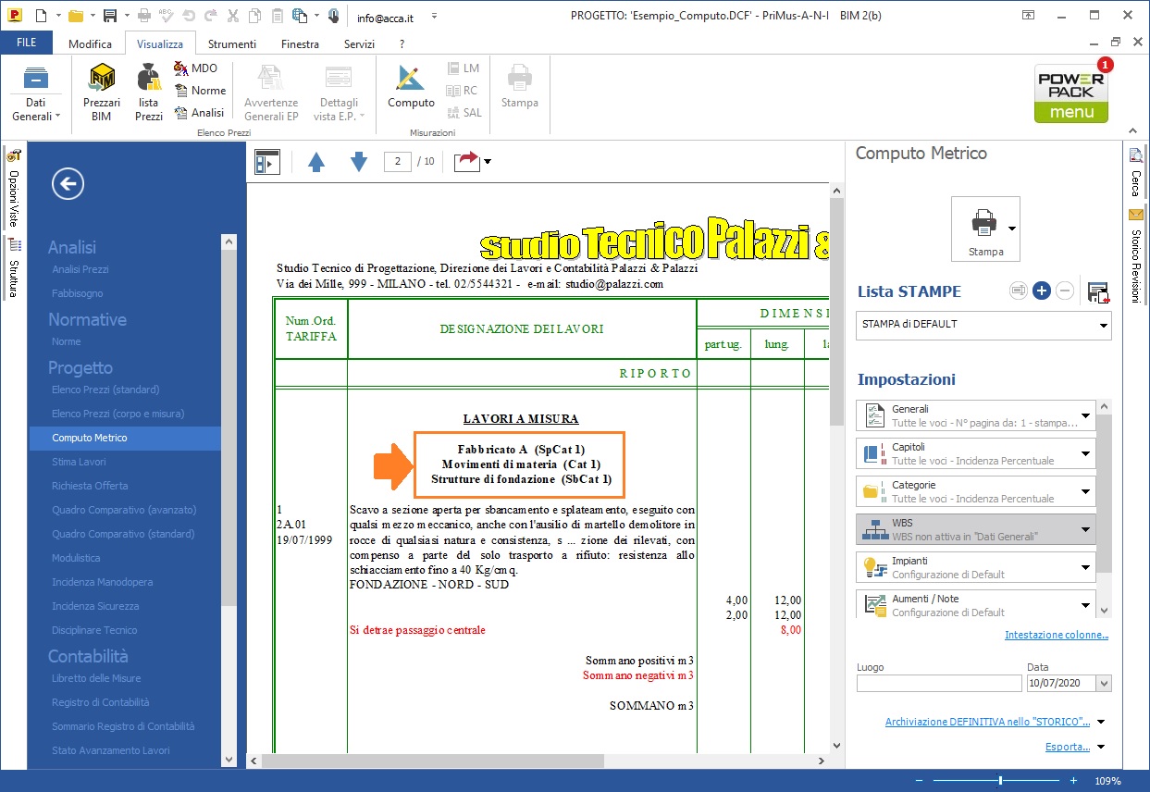Select Stima Lavori in the sidebar
The height and width of the screenshot is (792, 1150).
(x=79, y=462)
